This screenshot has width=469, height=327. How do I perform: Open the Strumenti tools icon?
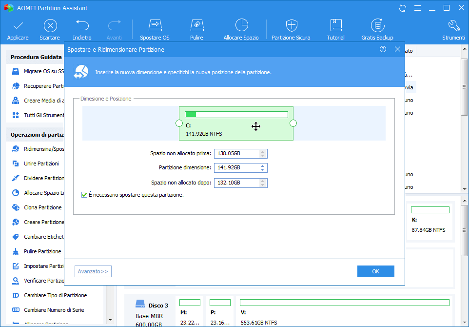[x=453, y=30]
